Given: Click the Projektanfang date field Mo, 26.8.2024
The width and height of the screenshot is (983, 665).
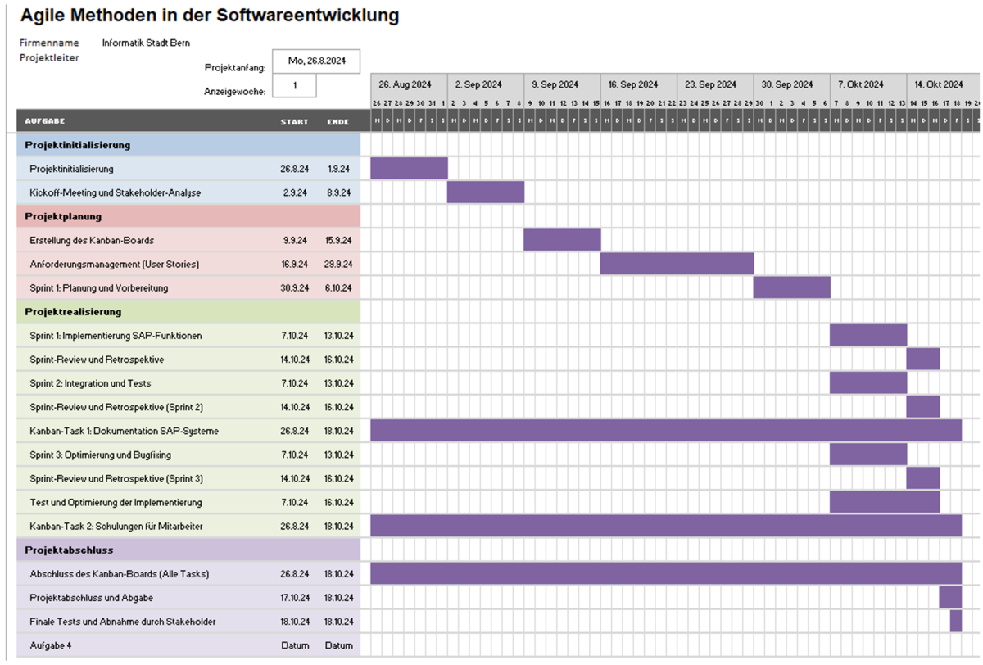Looking at the screenshot, I should (x=315, y=61).
